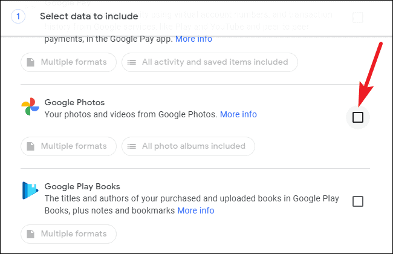The height and width of the screenshot is (254, 393).
Task: Toggle the Google Pay checkbox in header
Action: pos(358,18)
